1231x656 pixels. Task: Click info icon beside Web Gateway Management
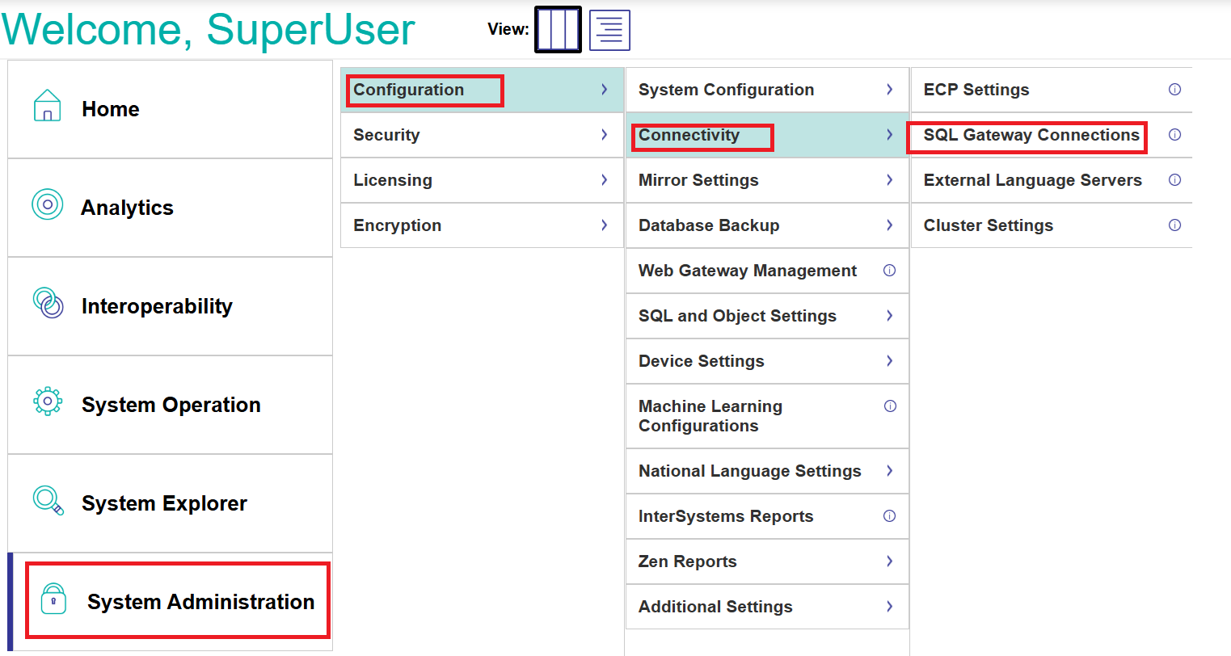pyautogui.click(x=889, y=271)
